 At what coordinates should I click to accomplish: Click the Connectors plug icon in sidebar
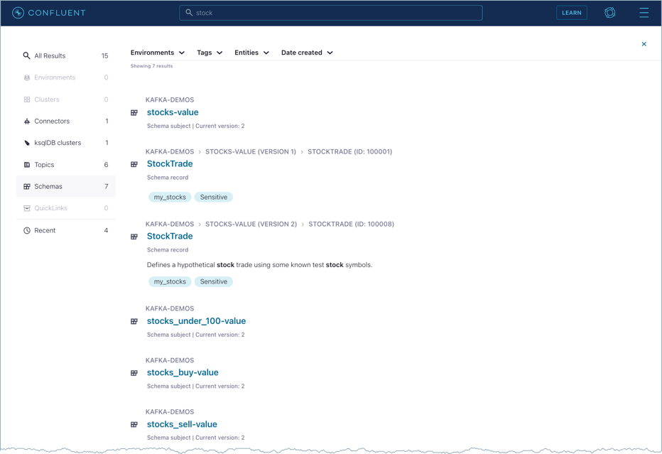pos(27,121)
